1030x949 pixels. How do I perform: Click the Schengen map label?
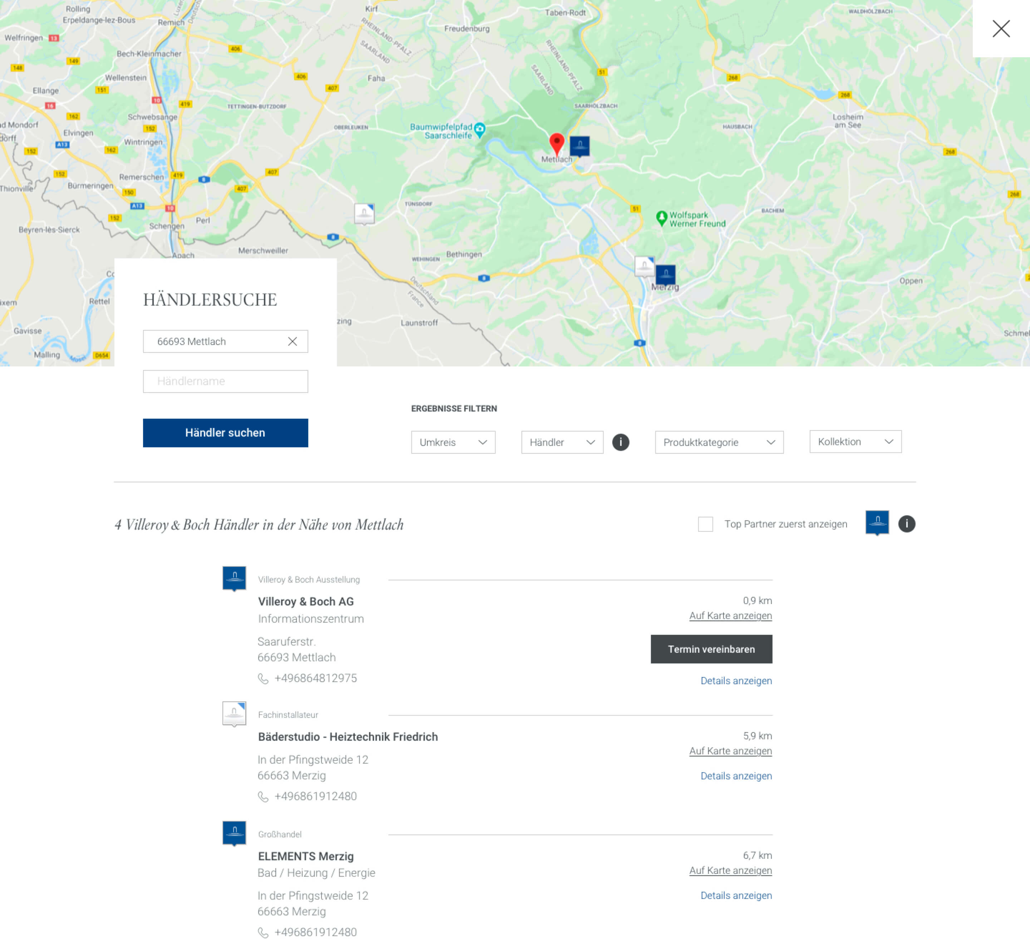[166, 226]
